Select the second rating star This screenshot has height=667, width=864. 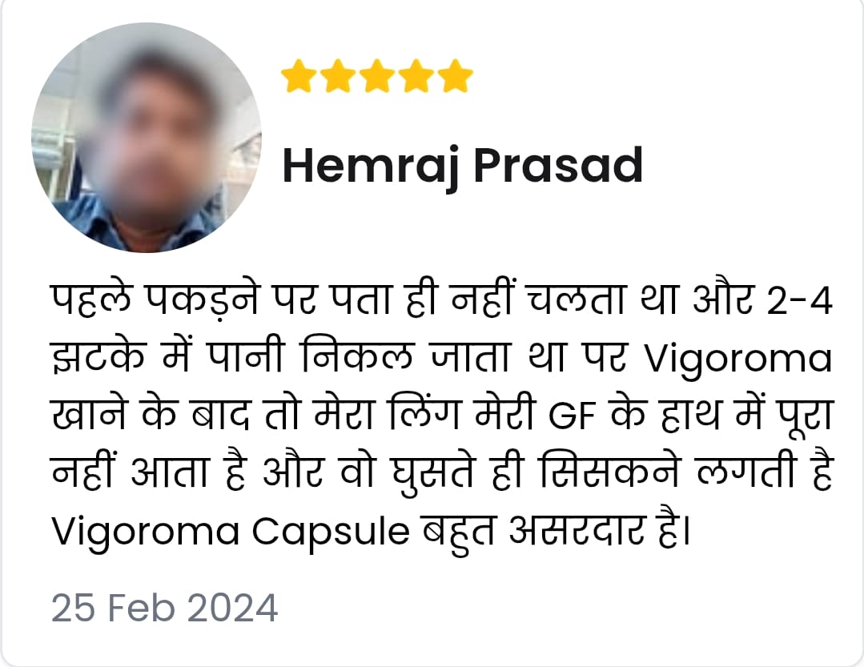point(338,76)
